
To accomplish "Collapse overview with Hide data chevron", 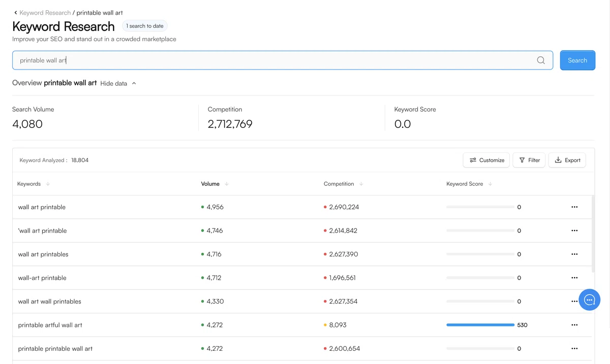I will pos(134,83).
